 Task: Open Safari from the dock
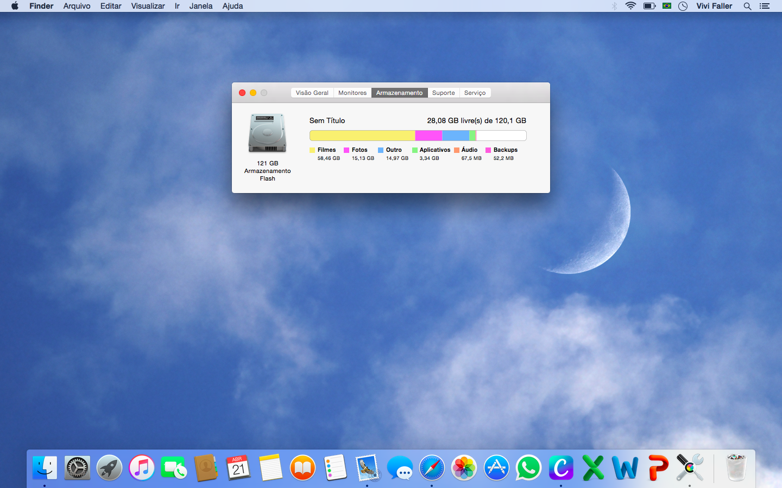click(432, 467)
